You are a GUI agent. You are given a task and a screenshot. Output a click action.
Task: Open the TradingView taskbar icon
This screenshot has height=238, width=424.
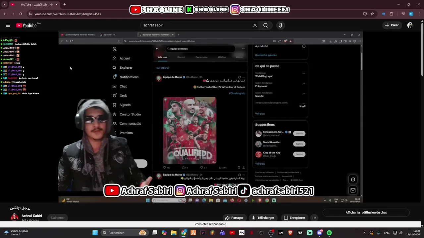point(300,233)
